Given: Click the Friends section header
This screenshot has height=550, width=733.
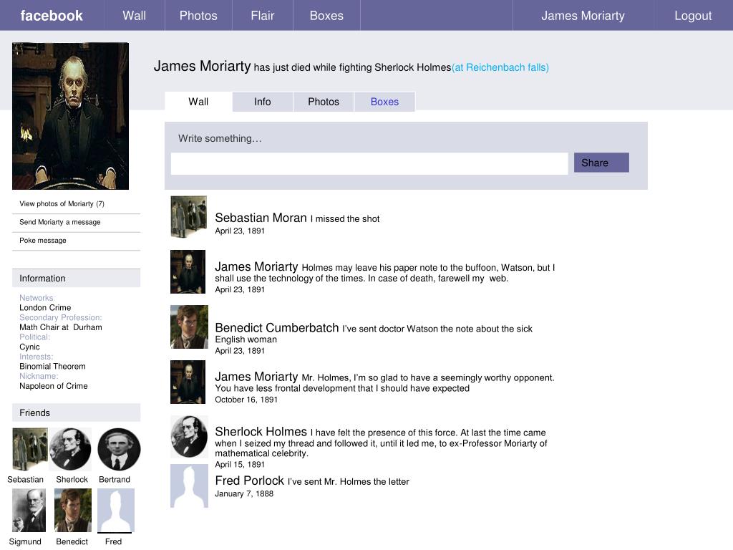Looking at the screenshot, I should click(76, 412).
